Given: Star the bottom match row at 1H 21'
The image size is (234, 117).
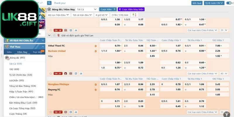Looking at the screenshot, I should point(51,112).
